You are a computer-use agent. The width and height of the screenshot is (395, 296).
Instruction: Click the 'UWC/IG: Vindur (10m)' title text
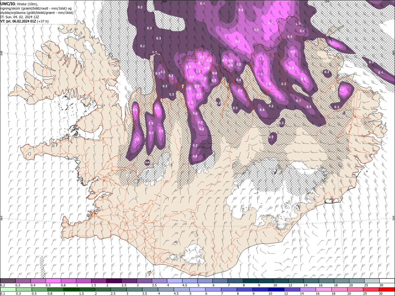tap(19, 4)
